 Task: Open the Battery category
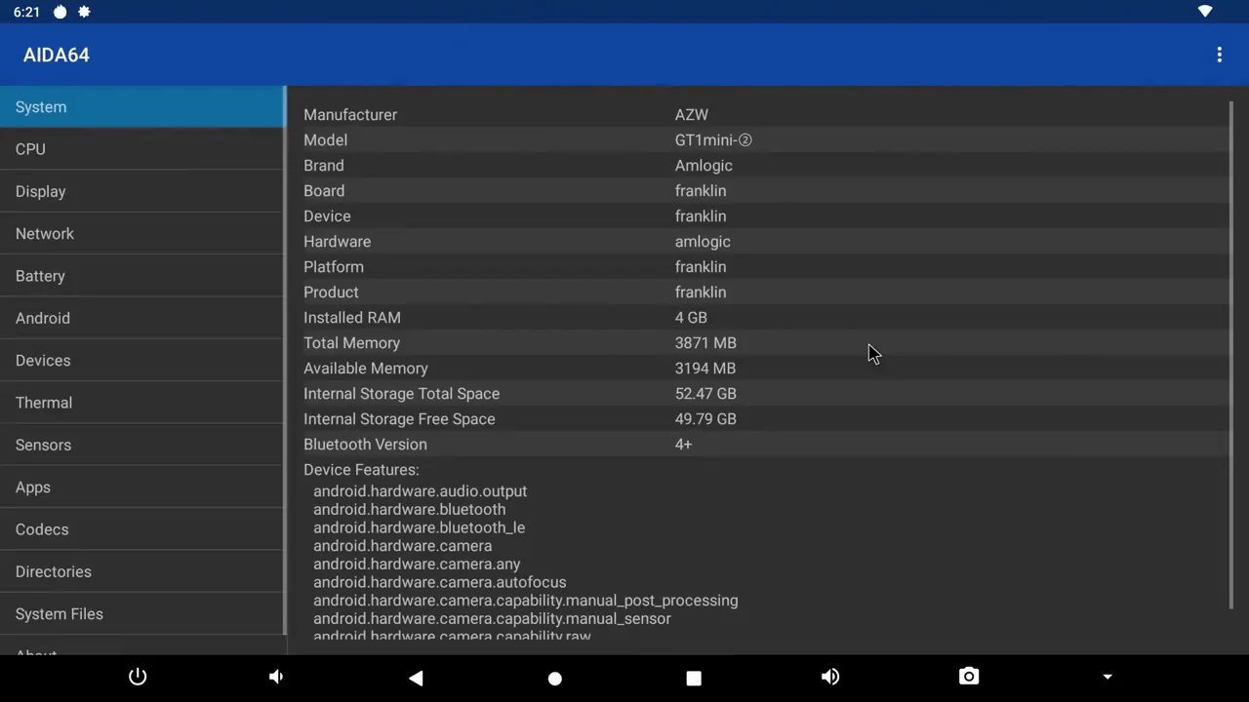[141, 276]
